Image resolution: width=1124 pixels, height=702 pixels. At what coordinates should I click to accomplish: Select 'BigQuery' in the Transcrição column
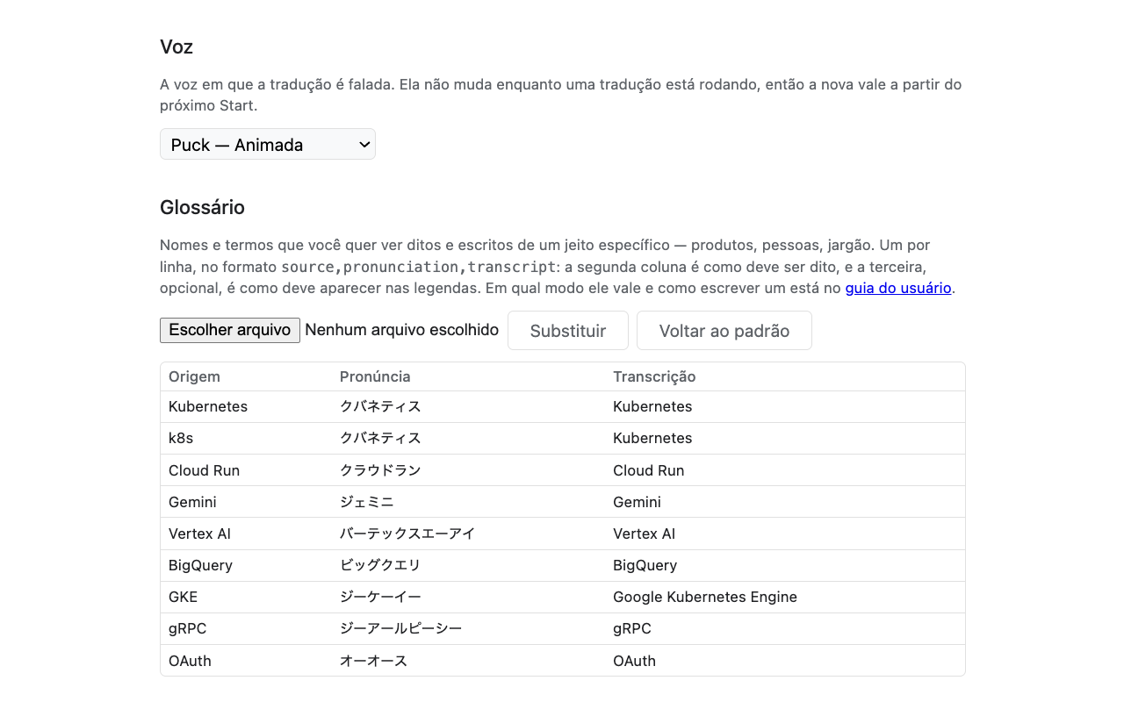point(645,565)
